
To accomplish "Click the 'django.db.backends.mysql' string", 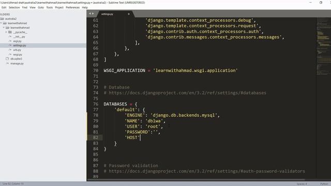I will [x=184, y=115].
